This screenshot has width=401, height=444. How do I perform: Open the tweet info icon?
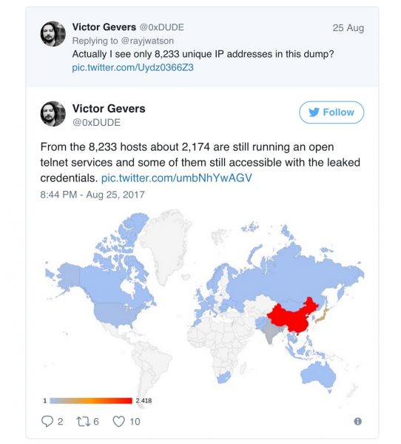click(x=357, y=421)
